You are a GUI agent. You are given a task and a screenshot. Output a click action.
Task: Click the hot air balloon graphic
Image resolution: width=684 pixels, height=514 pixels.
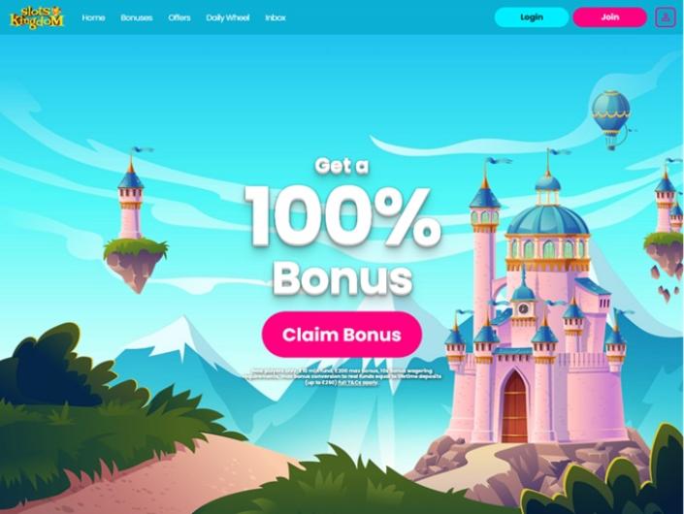(x=611, y=119)
